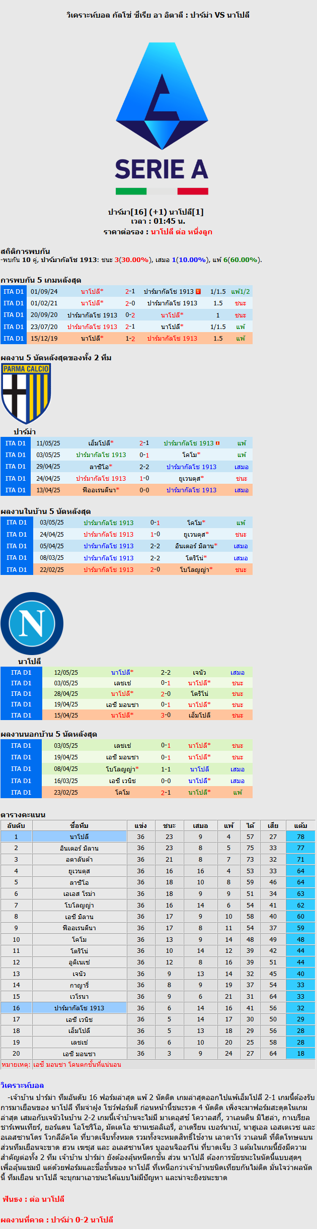This screenshot has height=1229, width=317.
Task: Click points 18 for เอซี มอนซา
Action: (x=300, y=1054)
